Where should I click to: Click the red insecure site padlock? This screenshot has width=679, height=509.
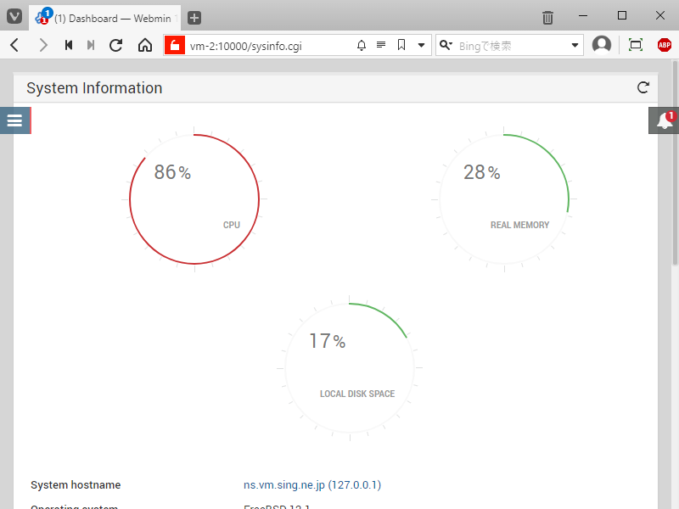tap(175, 45)
